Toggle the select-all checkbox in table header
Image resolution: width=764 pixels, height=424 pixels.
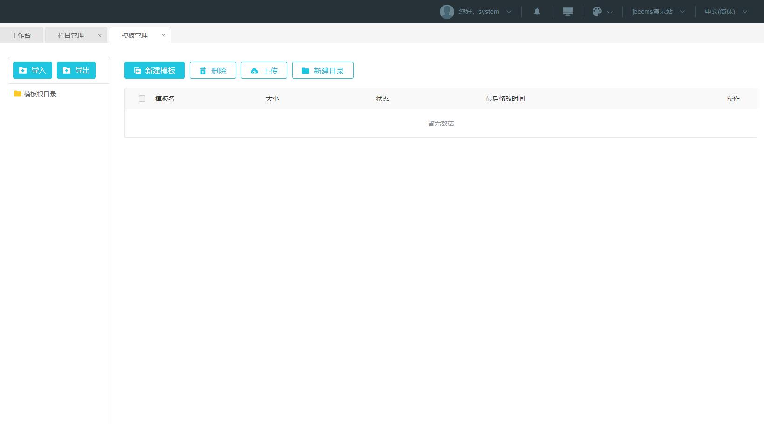tap(142, 99)
